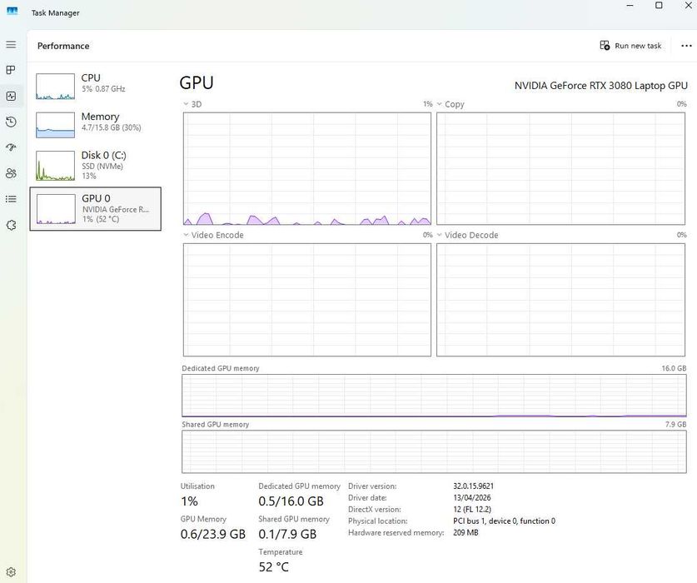This screenshot has width=697, height=583.
Task: Click the Memory mini graph thumbnail
Action: click(55, 125)
